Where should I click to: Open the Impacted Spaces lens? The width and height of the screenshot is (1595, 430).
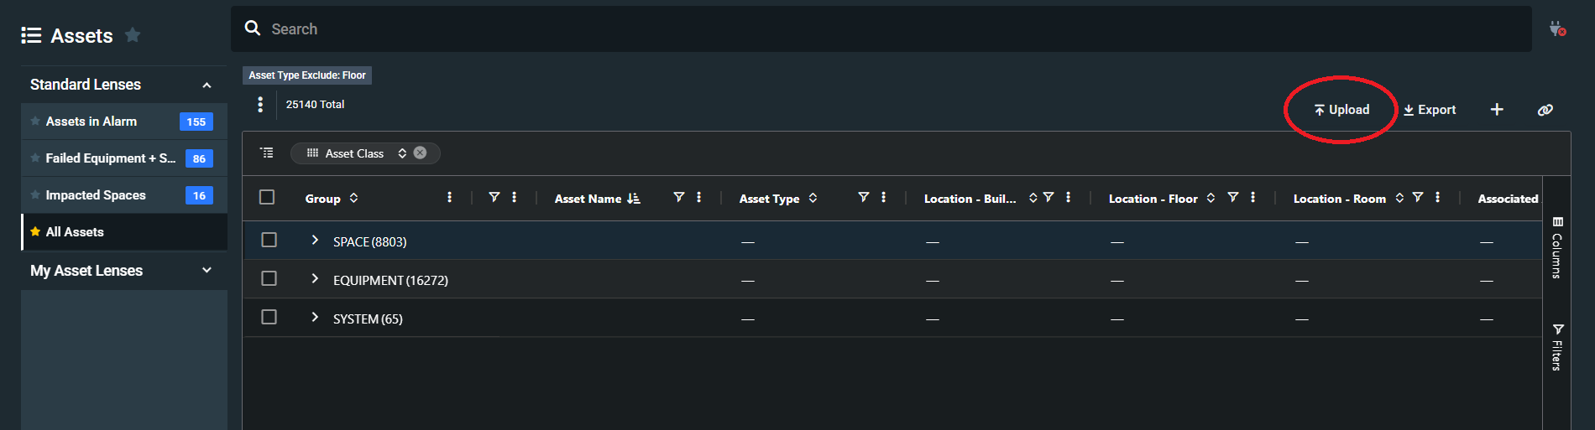click(x=96, y=195)
